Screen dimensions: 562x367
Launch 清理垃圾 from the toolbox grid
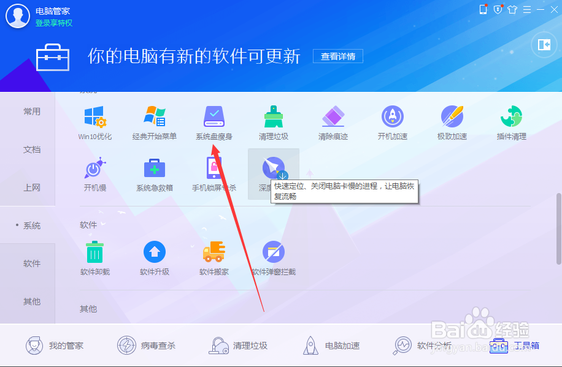(x=273, y=121)
